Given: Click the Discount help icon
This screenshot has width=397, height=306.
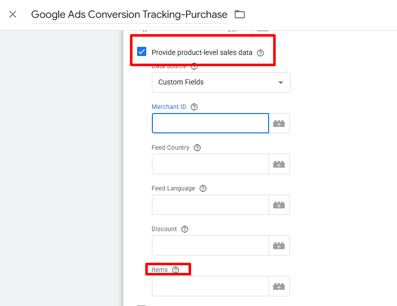Looking at the screenshot, I should (184, 229).
